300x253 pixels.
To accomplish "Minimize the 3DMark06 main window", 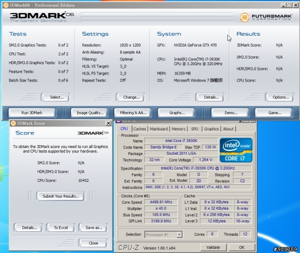I will pyautogui.click(x=284, y=5).
